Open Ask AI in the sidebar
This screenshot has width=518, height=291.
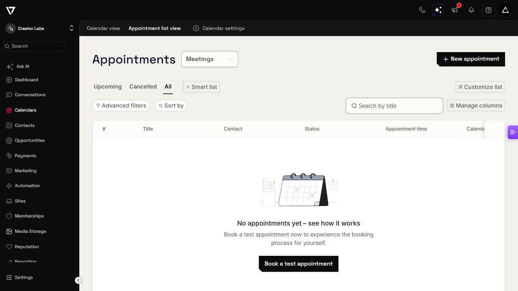[x=18, y=66]
